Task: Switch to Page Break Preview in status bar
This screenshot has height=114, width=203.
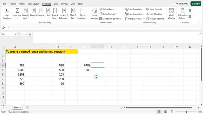Action: coord(172,112)
